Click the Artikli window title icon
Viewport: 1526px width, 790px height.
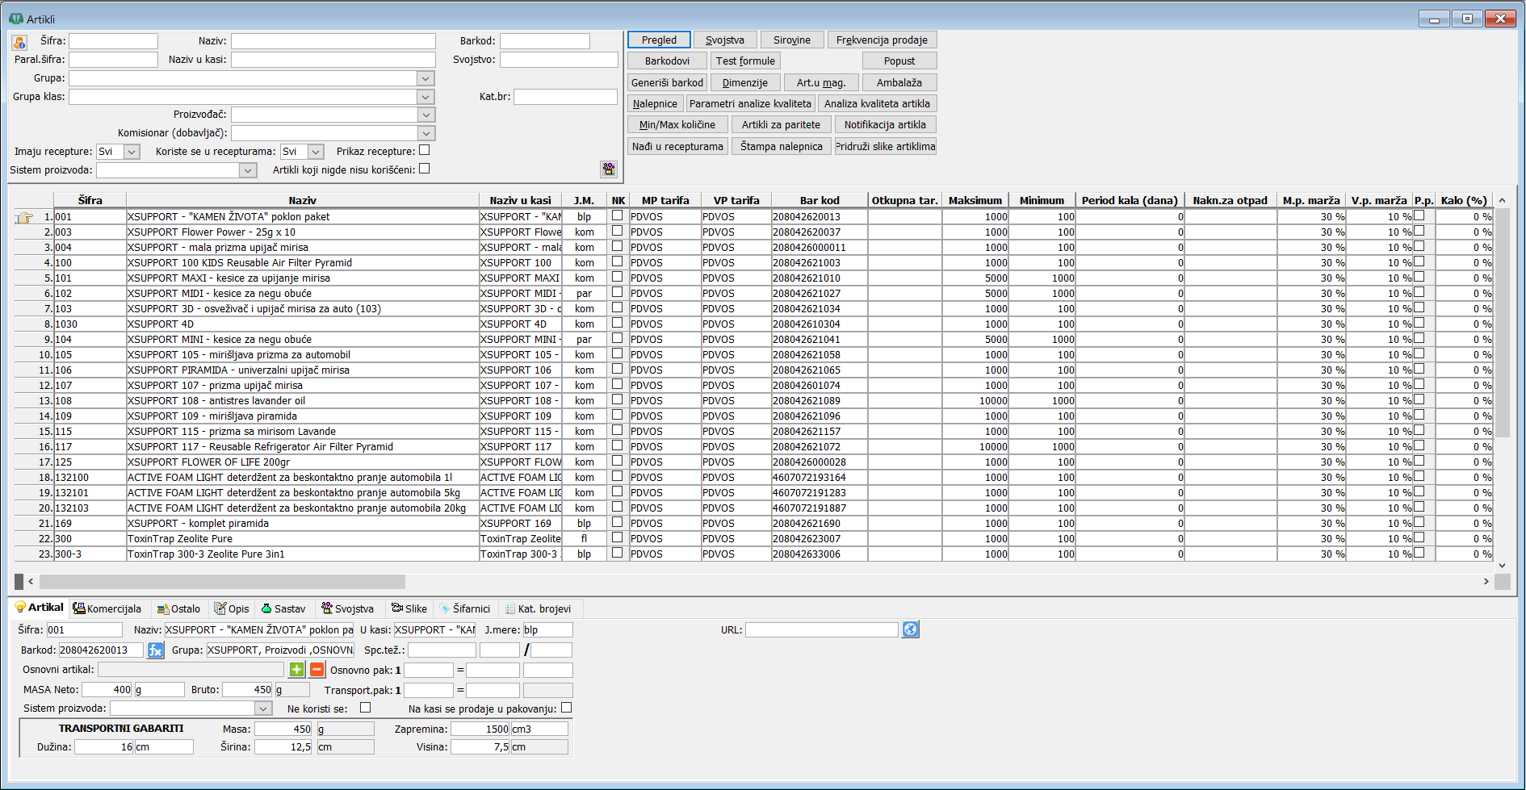pos(16,19)
